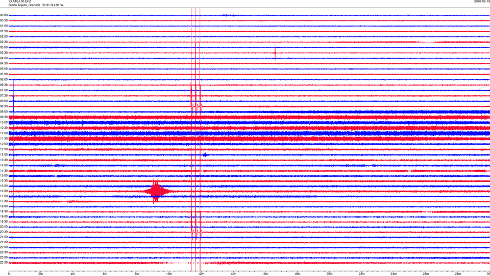The width and height of the screenshot is (490, 276).
Task: Select the 04:00 trace time label
Action: click(4, 58)
